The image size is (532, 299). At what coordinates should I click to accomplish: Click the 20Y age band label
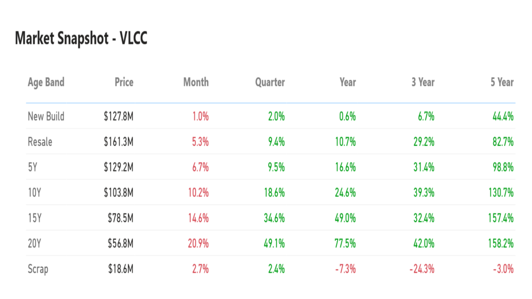(x=35, y=244)
